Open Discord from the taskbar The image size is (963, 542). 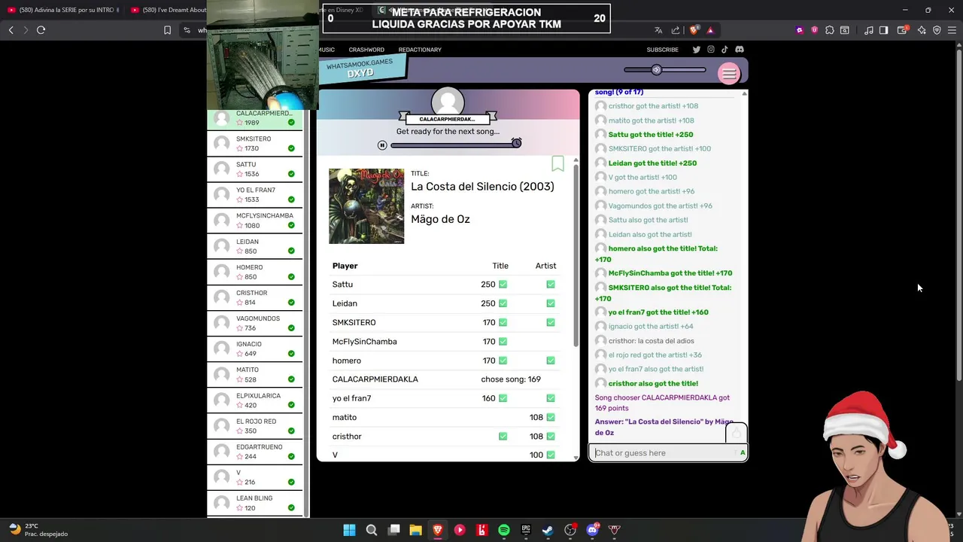point(592,530)
